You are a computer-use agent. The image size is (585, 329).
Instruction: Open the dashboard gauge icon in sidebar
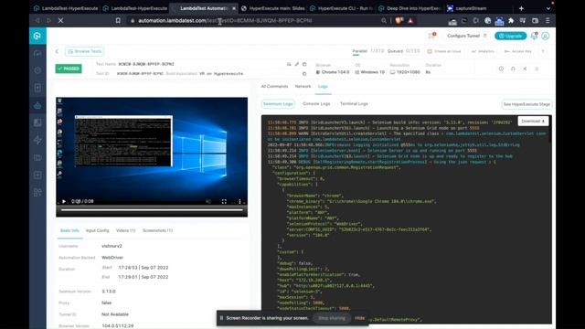point(37,53)
